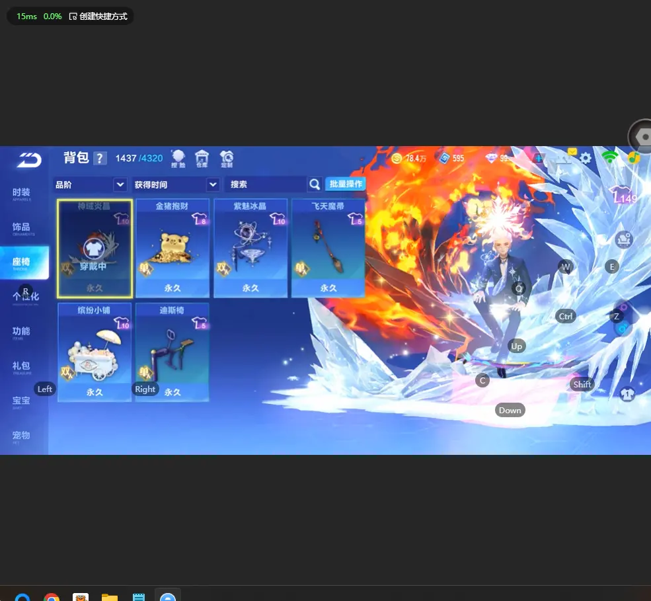Viewport: 651px width, 601px height.
Task: Click the Q key overlay button
Action: point(519,288)
